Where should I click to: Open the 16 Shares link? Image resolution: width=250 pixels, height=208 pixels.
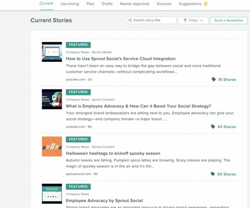pos(227,80)
